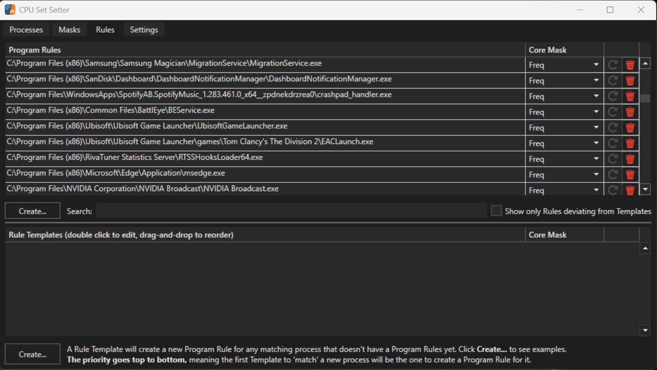The image size is (657, 370).
Task: Open Core Mask dropdown for EACLaunch.exe
Action: (564, 143)
